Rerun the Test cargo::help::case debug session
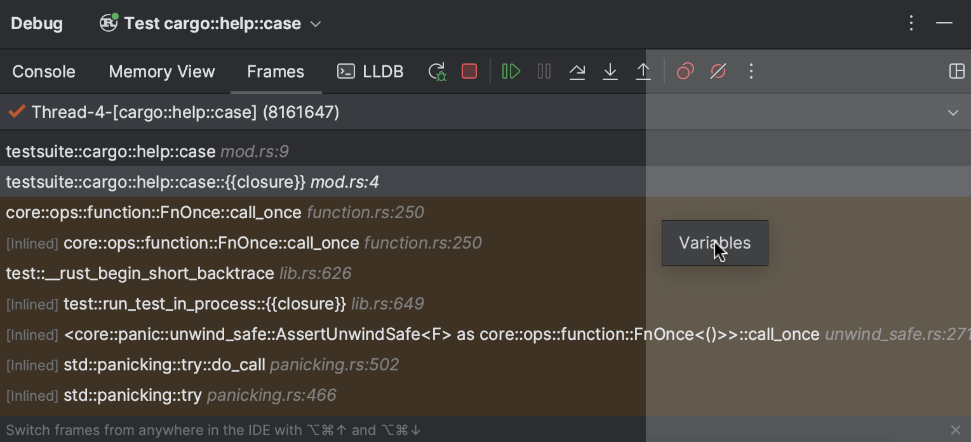Viewport: 971px width, 442px height. pyautogui.click(x=437, y=71)
